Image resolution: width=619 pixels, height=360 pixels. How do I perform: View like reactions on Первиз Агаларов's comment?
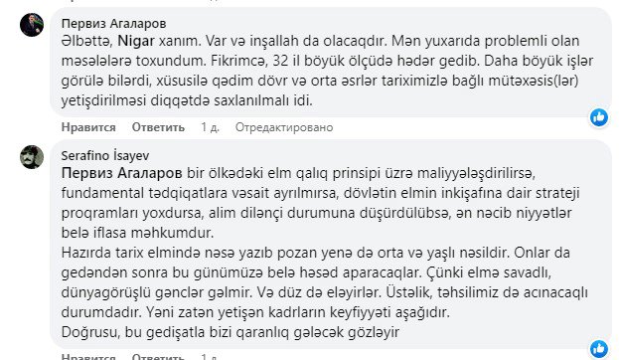pyautogui.click(x=599, y=117)
